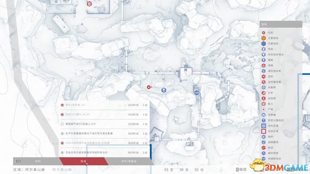Toggle the status circle of the first challenge row (x/3)
This screenshot has width=310, height=174.
pyautogui.click(x=62, y=105)
